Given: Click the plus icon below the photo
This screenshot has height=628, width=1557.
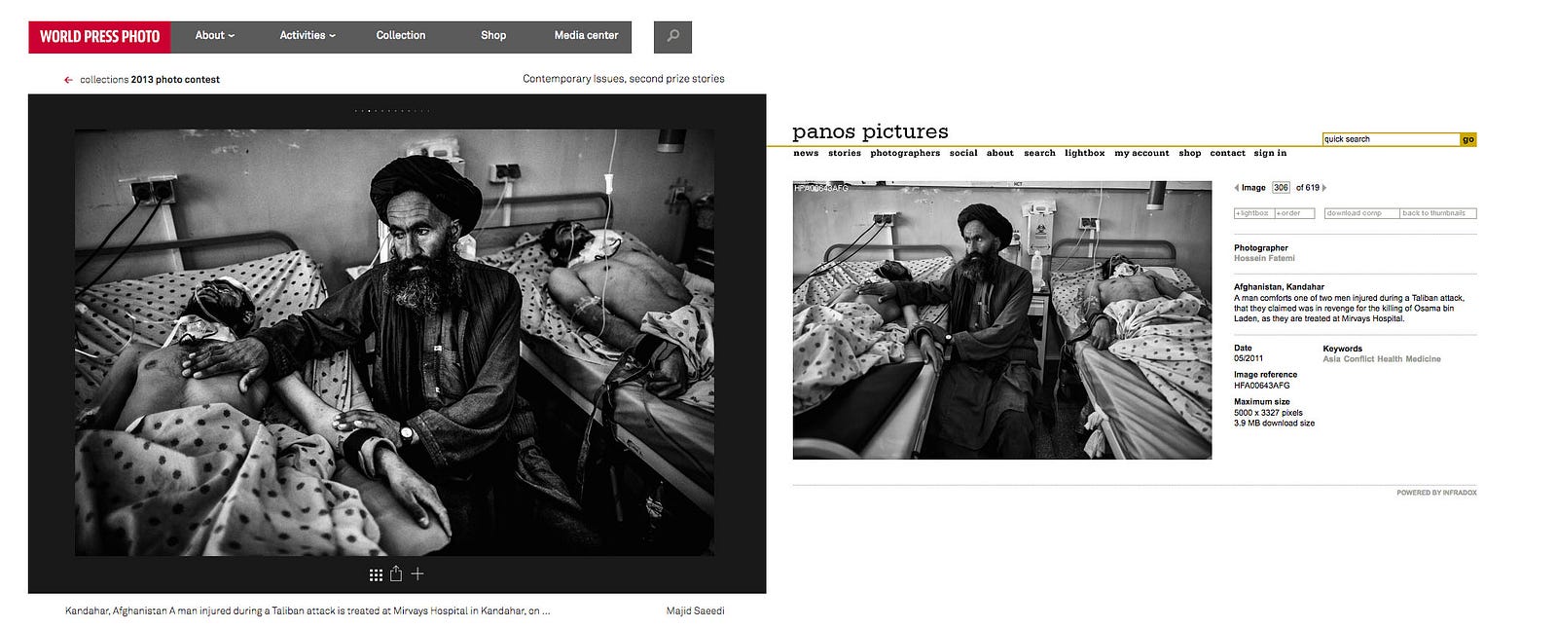Looking at the screenshot, I should tap(417, 574).
